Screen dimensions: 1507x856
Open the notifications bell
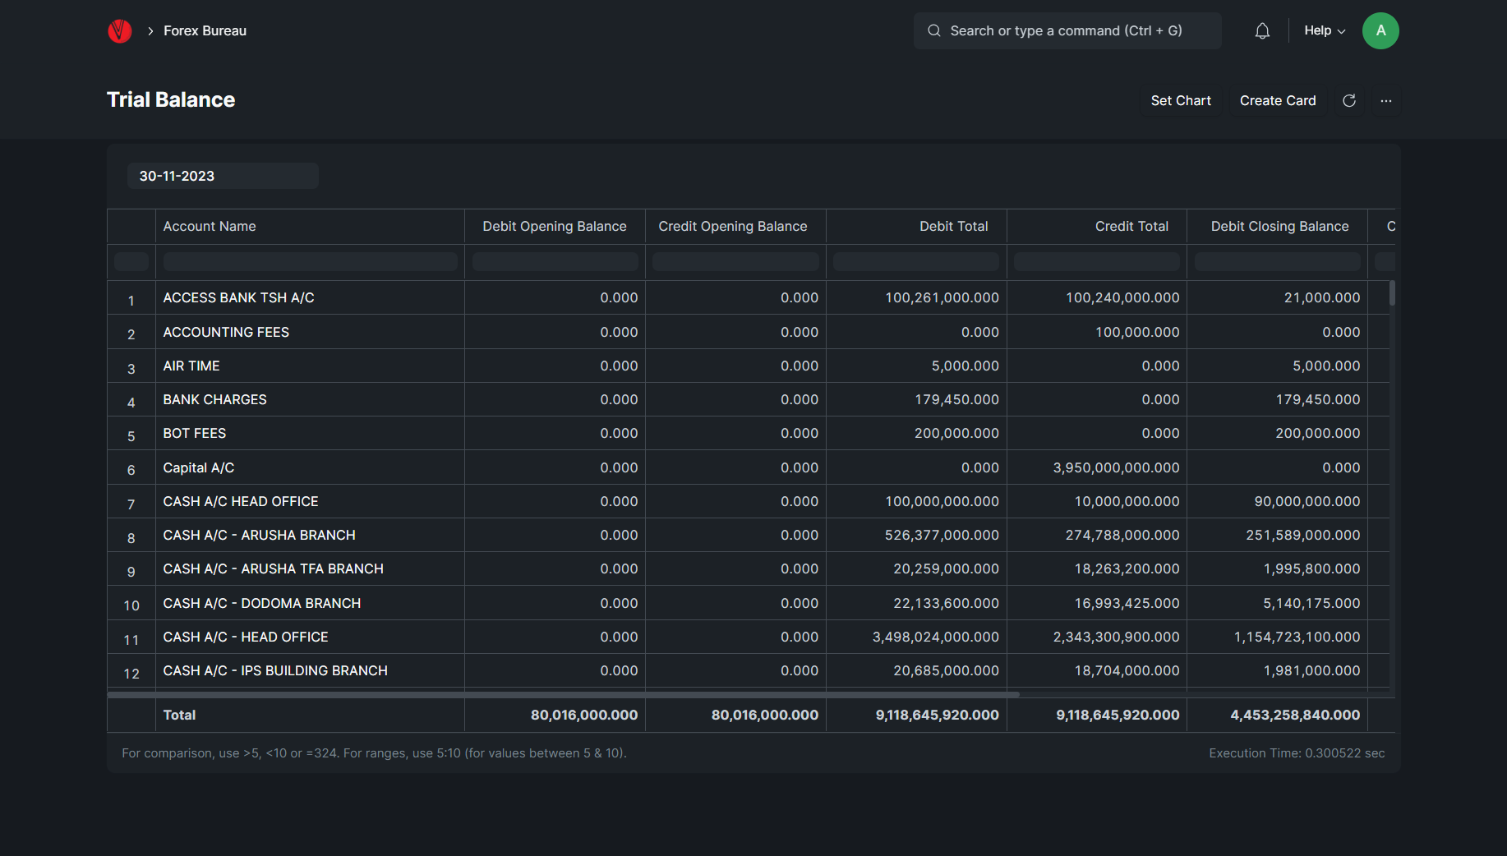pyautogui.click(x=1262, y=31)
